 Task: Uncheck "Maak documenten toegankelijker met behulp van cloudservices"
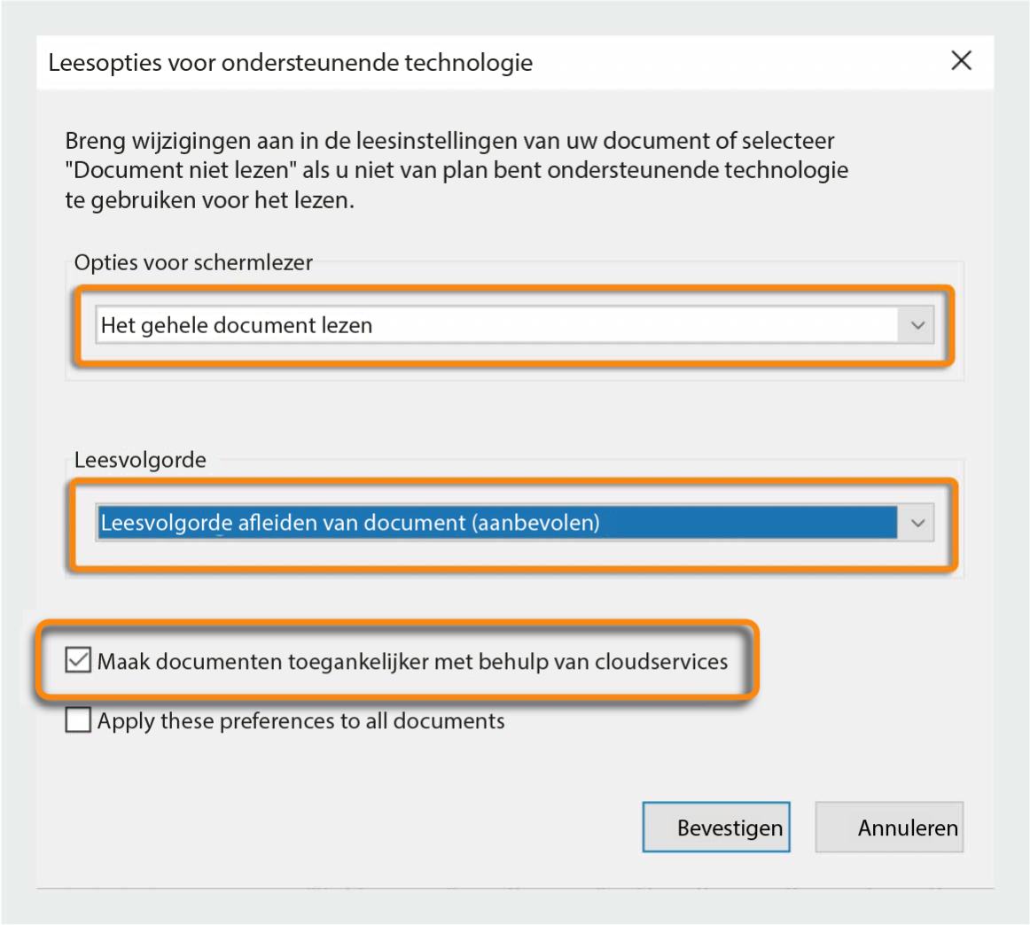click(77, 660)
